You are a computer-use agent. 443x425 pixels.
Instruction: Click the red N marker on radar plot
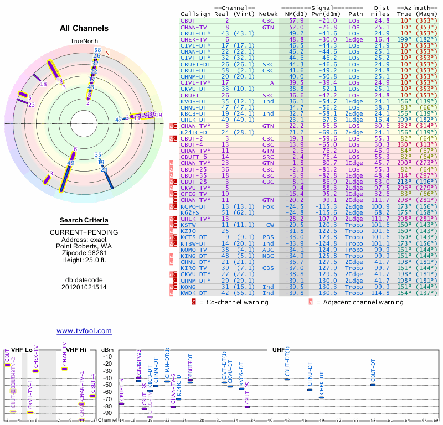[107, 53]
